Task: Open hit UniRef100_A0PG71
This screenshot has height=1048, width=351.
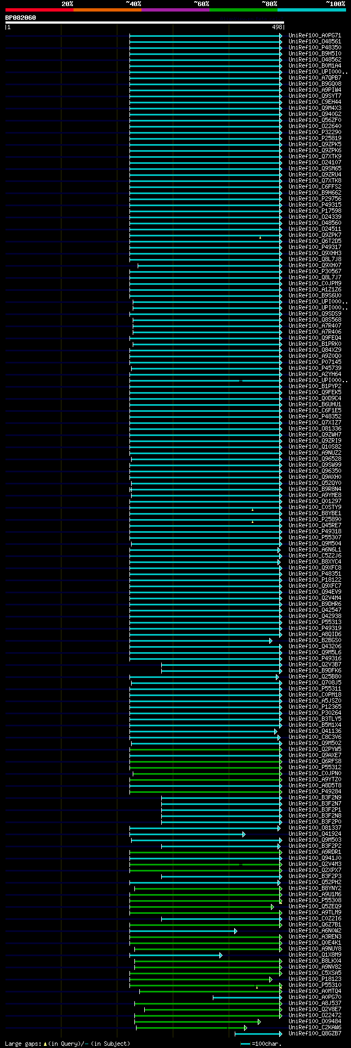Action: point(315,35)
